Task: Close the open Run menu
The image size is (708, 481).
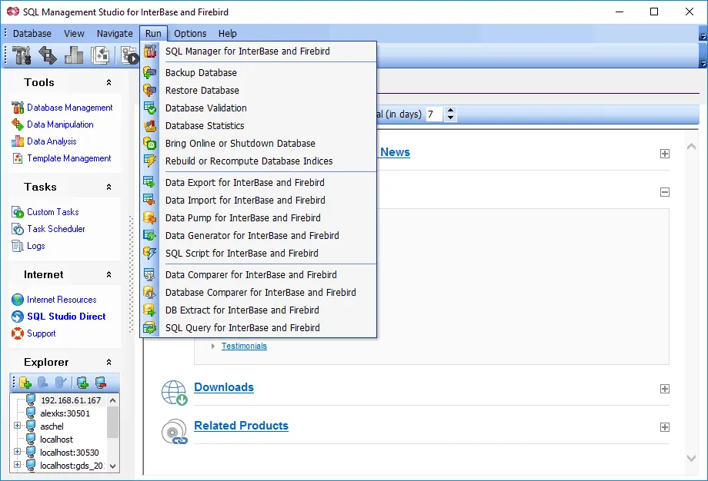Action: pos(153,33)
